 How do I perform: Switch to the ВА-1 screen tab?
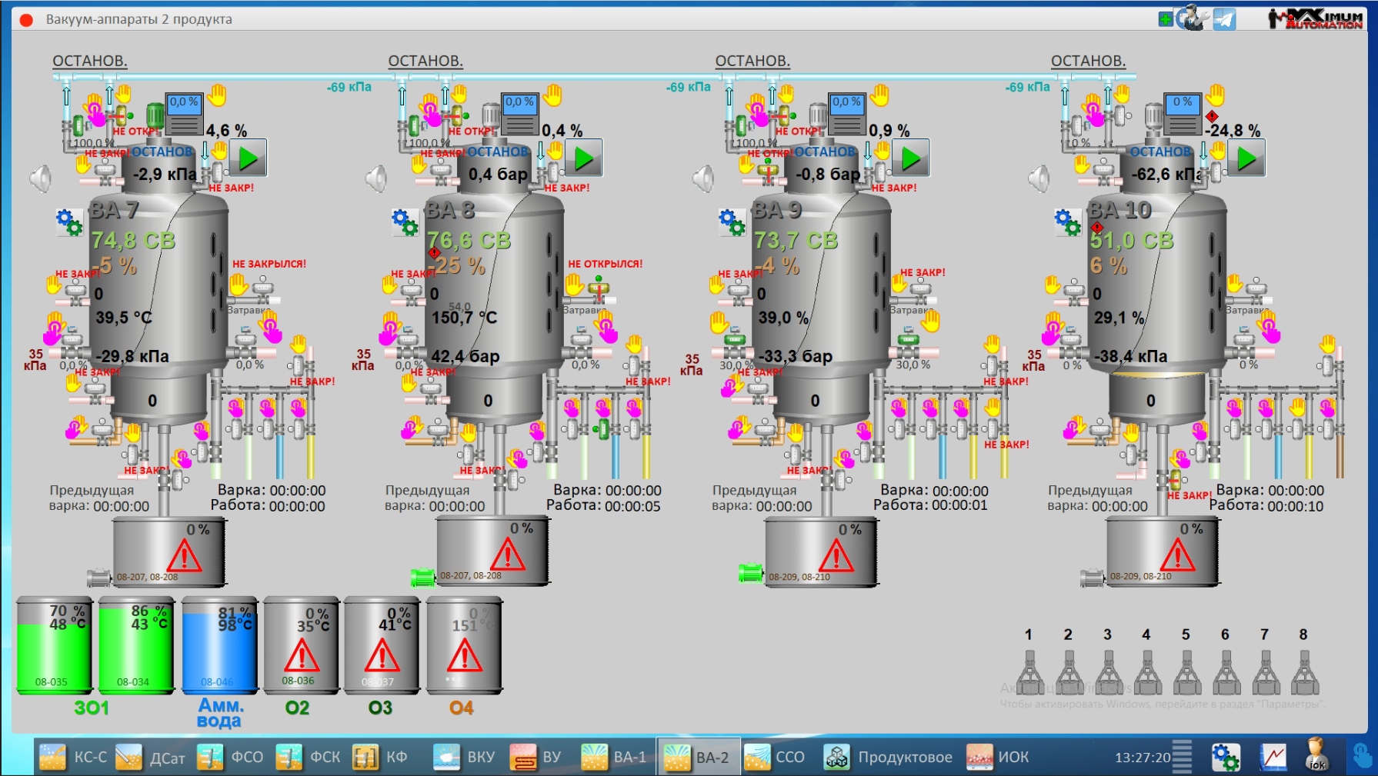tap(615, 758)
